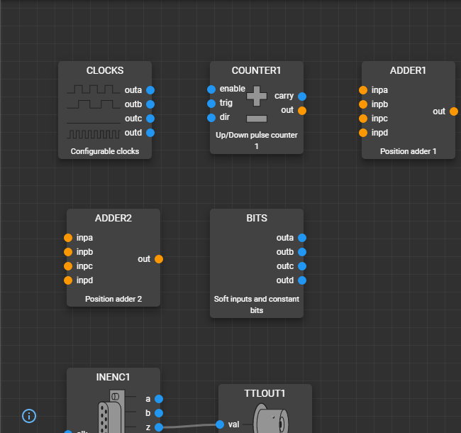Click the COUNTER1 plus icon

(x=257, y=97)
